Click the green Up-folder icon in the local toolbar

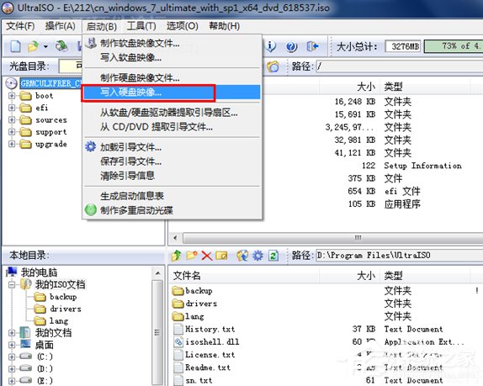coord(177,255)
